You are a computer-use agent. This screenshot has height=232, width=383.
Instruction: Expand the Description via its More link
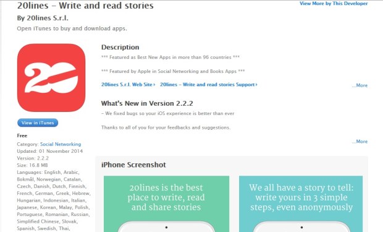tap(360, 85)
